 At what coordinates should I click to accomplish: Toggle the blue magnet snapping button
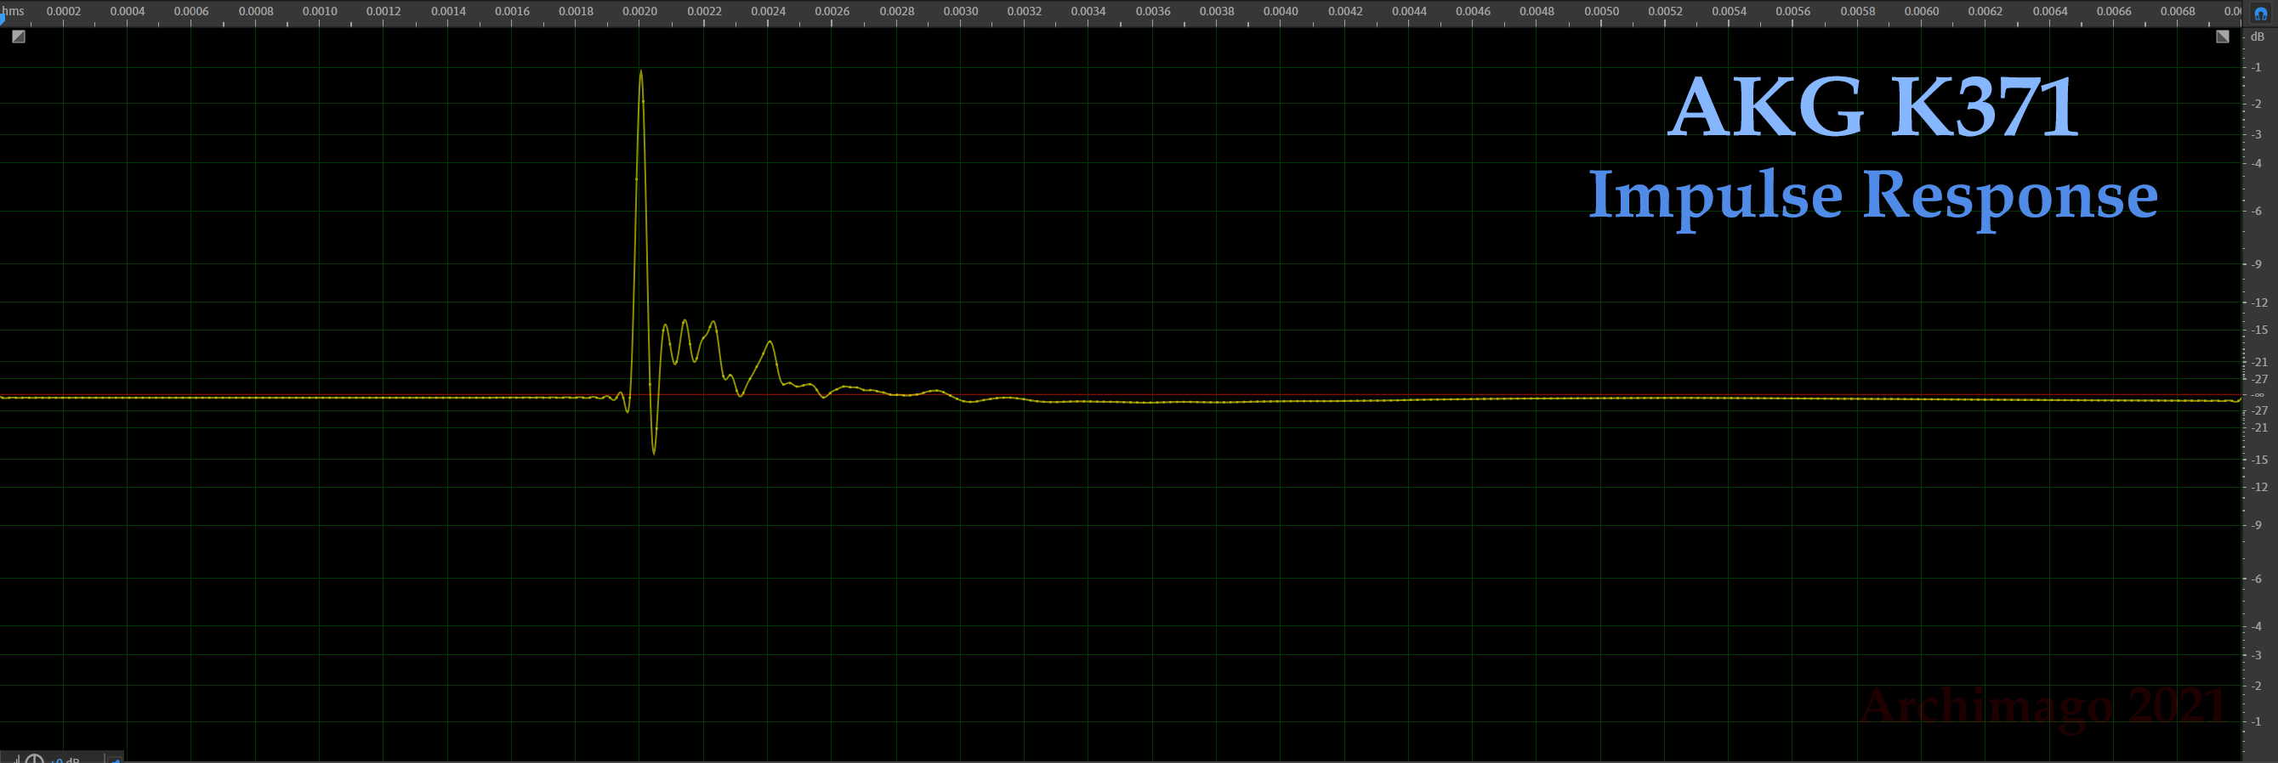pos(2260,14)
